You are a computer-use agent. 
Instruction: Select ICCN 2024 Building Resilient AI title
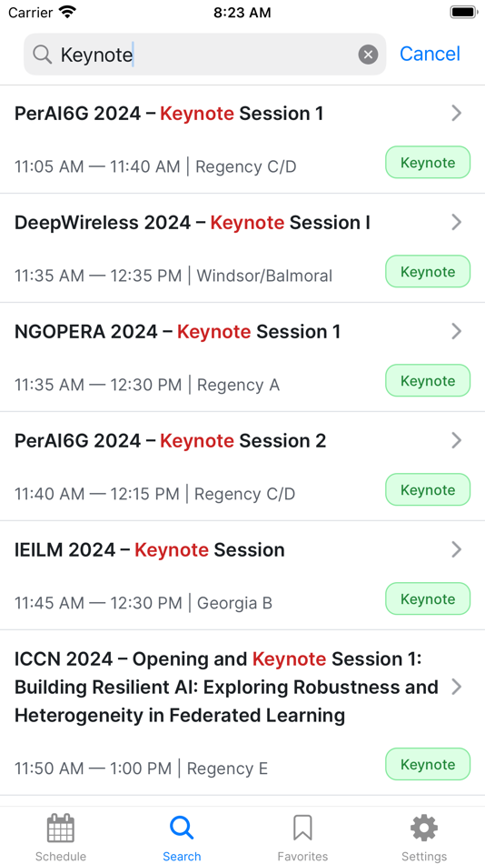click(x=226, y=688)
